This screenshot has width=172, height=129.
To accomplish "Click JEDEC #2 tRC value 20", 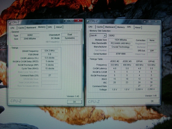I will point(115,83).
